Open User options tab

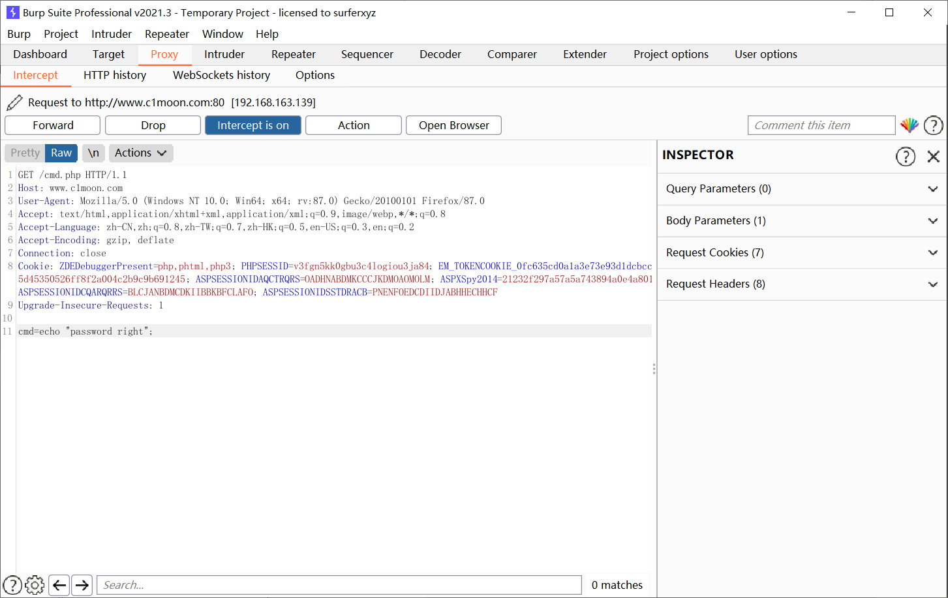click(766, 54)
